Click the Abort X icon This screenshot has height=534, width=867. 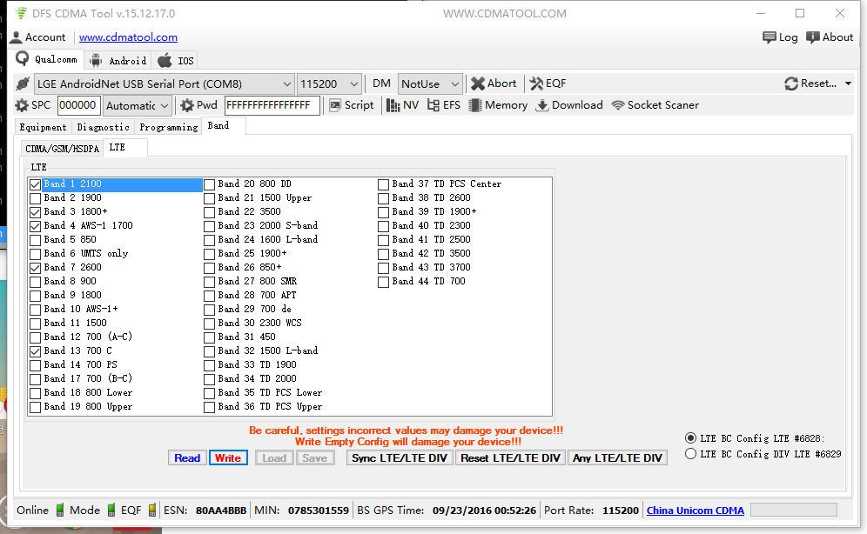pyautogui.click(x=478, y=84)
